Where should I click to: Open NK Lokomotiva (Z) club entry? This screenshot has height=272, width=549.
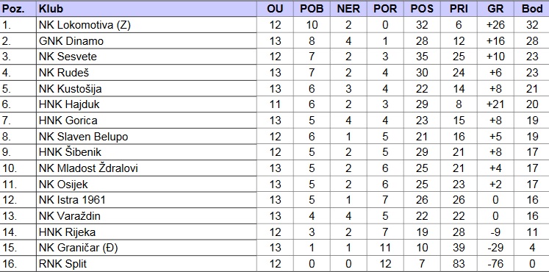(x=85, y=25)
